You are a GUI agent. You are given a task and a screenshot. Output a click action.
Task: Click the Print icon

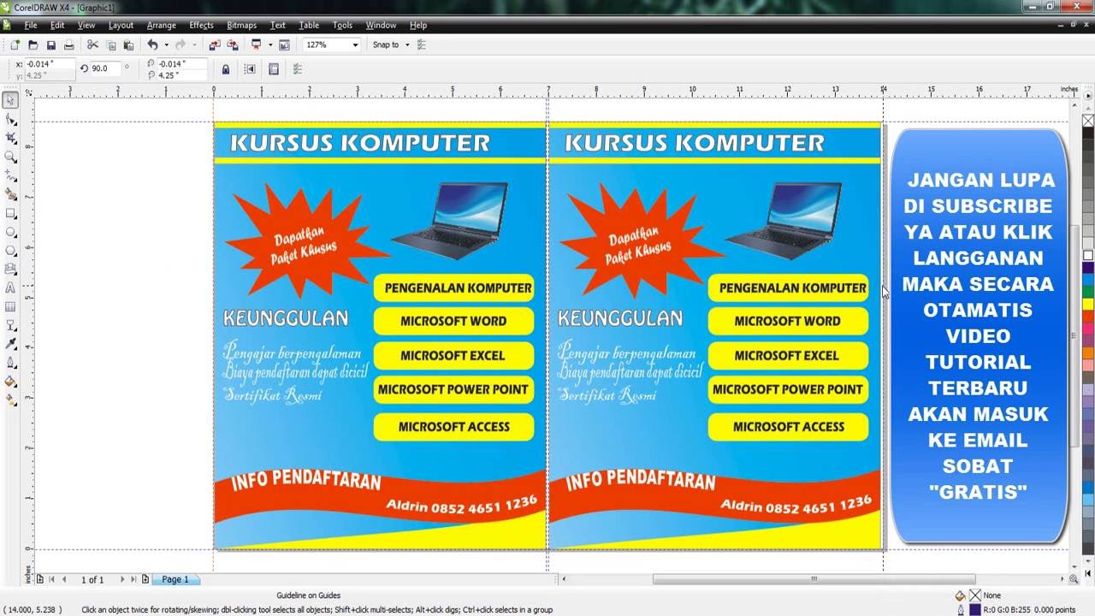pyautogui.click(x=68, y=44)
